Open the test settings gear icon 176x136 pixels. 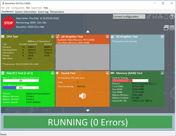[149, 17]
